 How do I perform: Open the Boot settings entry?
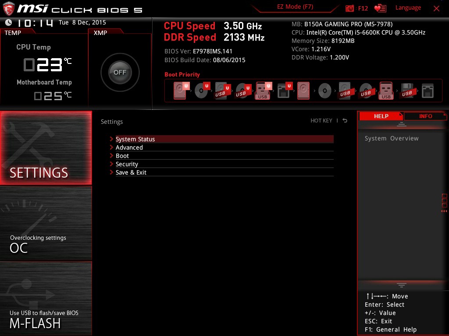224,156
